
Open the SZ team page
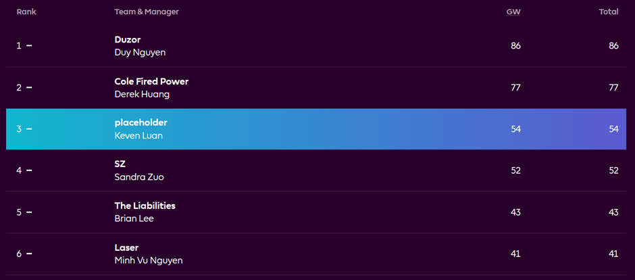(x=120, y=164)
